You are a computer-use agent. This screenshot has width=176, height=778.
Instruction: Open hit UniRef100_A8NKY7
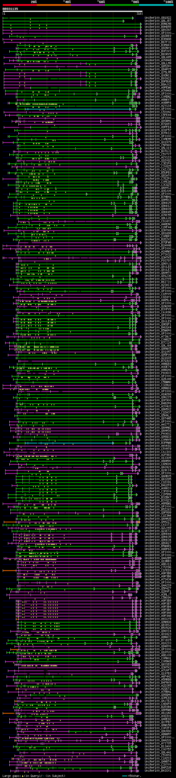(x=158, y=100)
